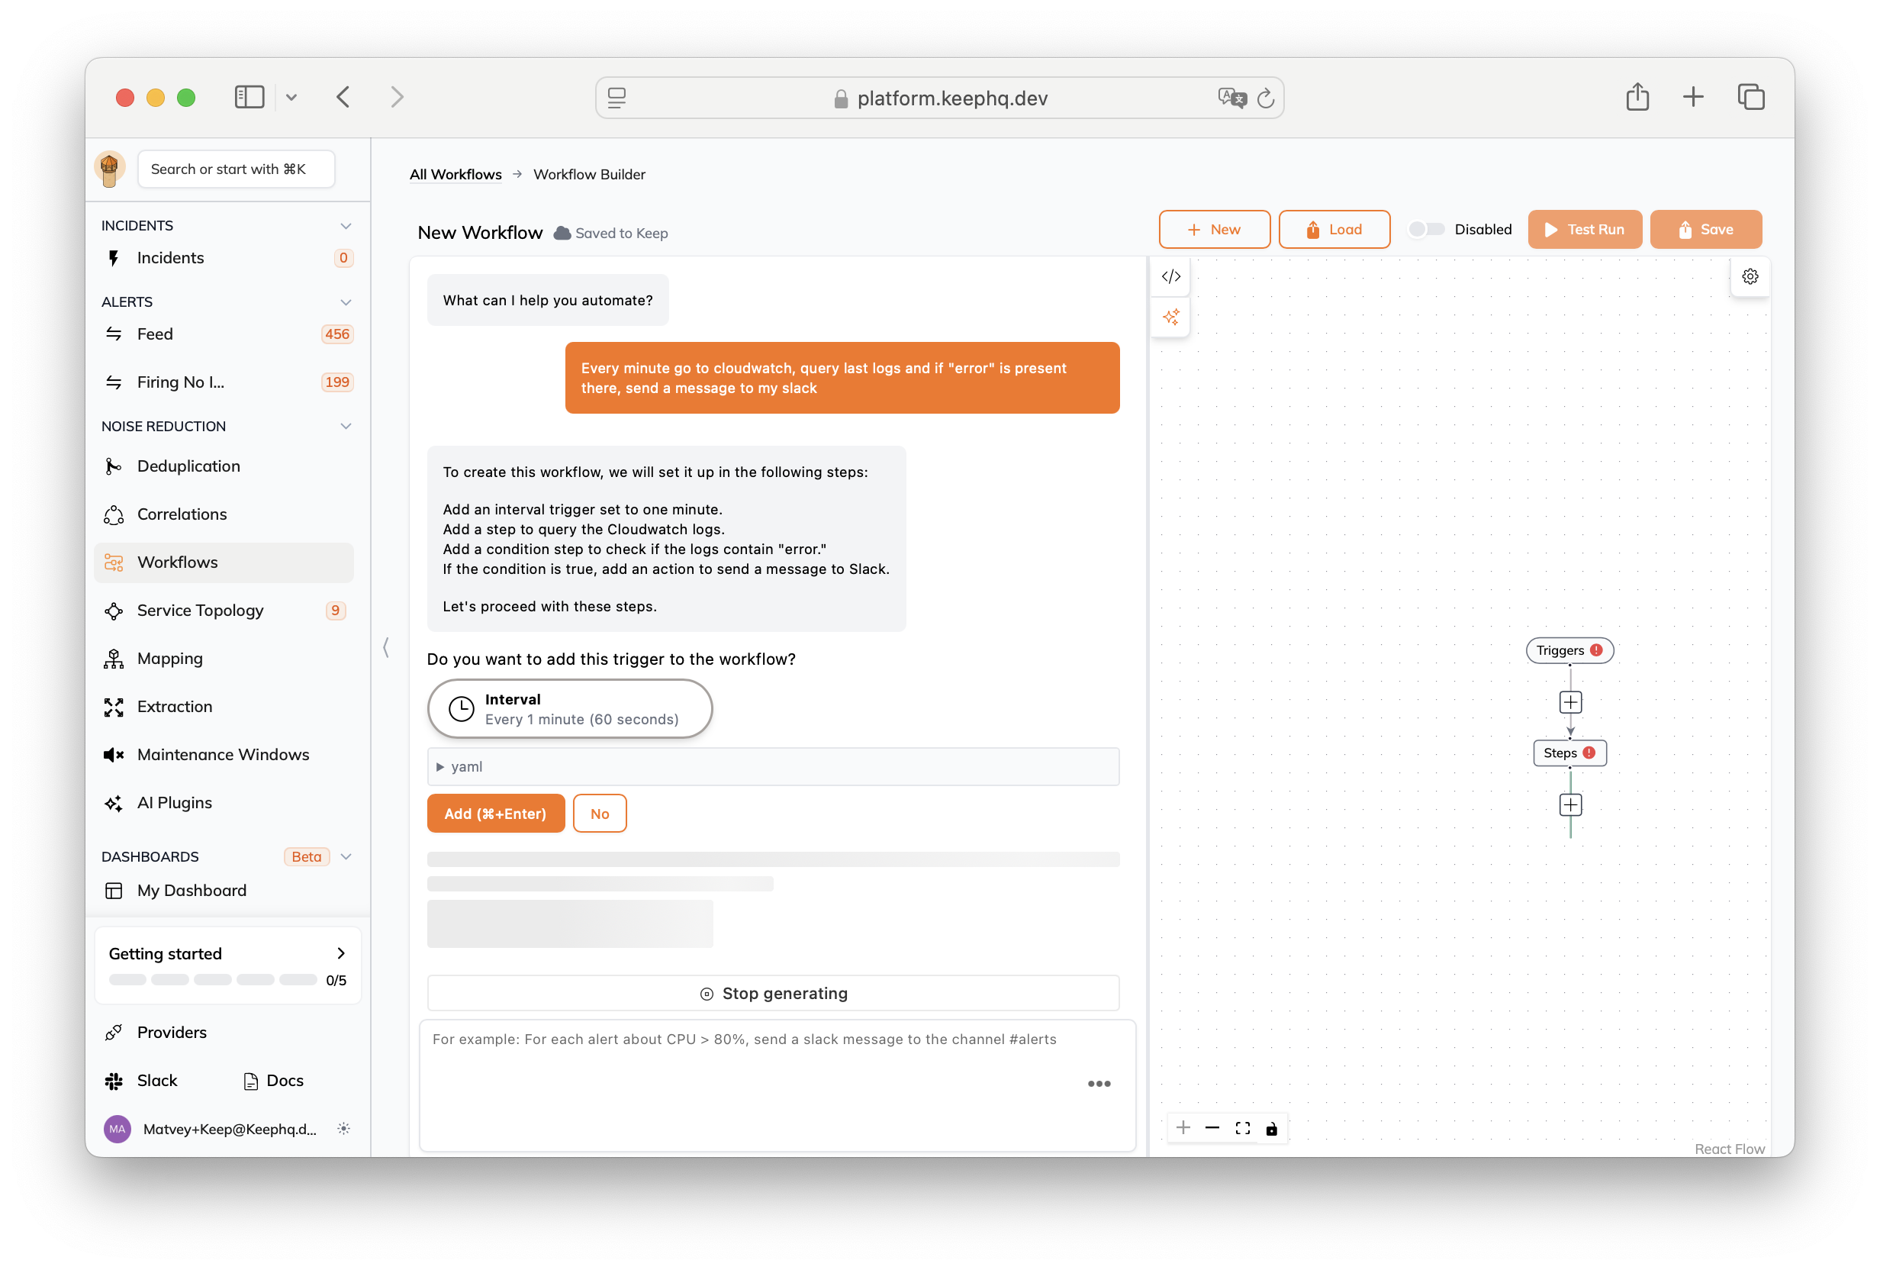Follow All Workflows breadcrumb link
This screenshot has height=1270, width=1880.
point(456,174)
